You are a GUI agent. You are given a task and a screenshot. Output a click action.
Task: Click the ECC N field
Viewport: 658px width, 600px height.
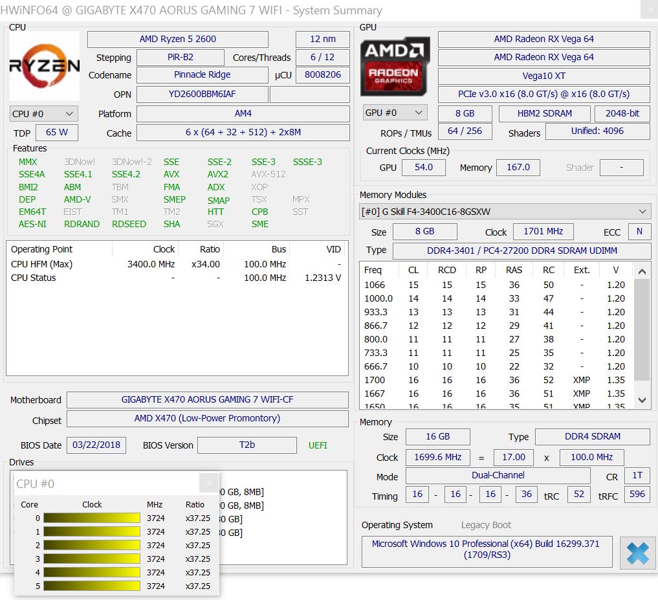(639, 231)
